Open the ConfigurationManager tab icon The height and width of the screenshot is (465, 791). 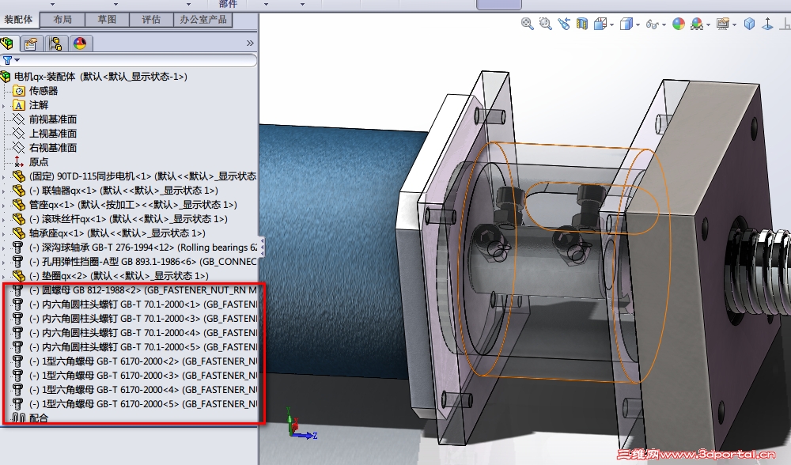(55, 43)
